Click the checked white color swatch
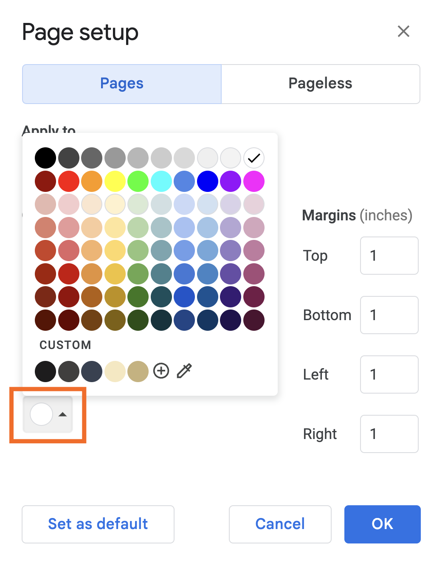The height and width of the screenshot is (563, 445). click(253, 158)
